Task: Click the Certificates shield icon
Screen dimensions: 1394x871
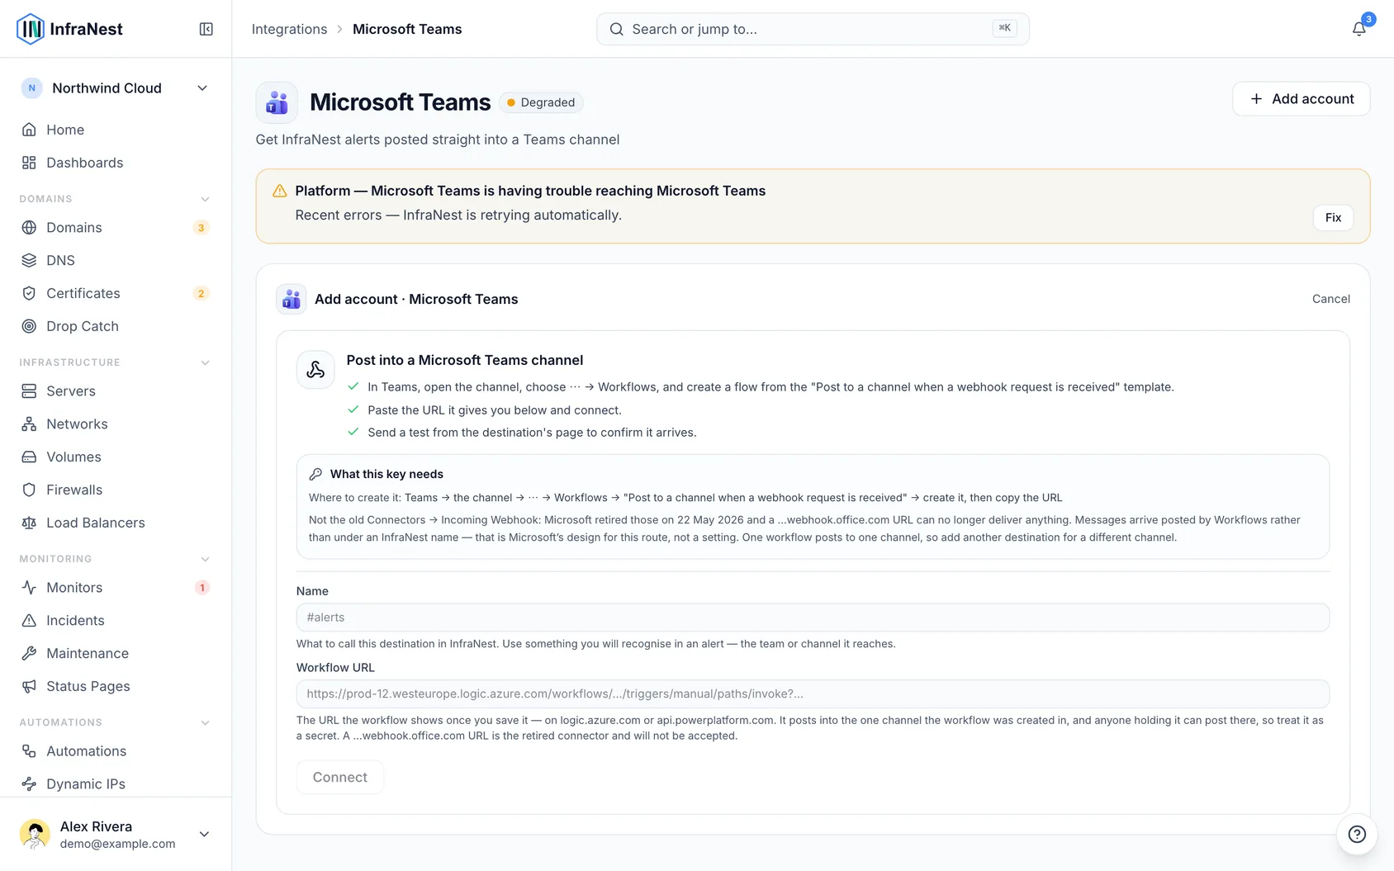Action: pos(29,293)
